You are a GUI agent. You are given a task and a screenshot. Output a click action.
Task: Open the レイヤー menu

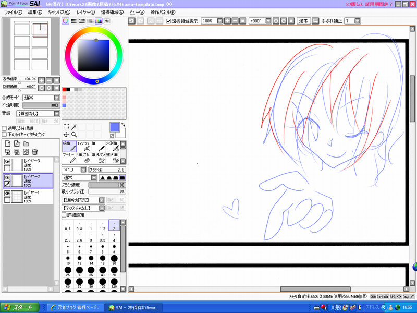(85, 12)
